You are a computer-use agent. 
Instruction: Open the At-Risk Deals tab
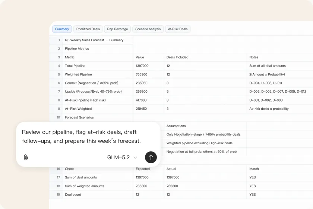tap(178, 29)
